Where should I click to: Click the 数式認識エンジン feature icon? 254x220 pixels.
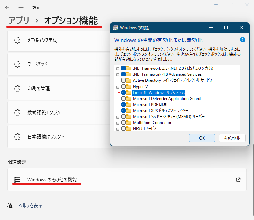17,113
